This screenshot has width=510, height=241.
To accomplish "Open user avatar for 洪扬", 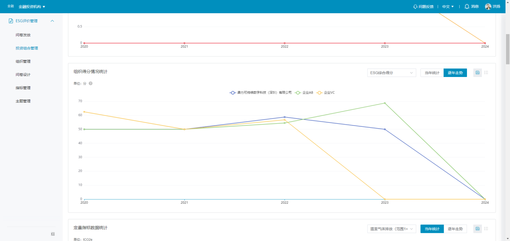I will click(x=488, y=6).
